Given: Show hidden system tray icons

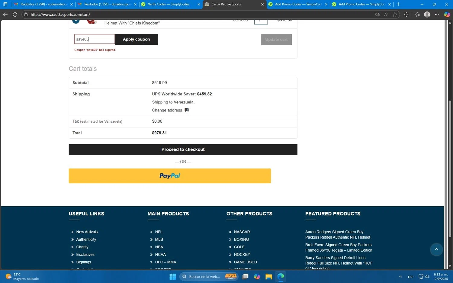Looking at the screenshot, I should click(400, 277).
